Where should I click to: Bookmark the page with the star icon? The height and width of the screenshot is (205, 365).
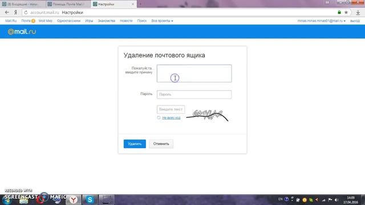click(346, 13)
